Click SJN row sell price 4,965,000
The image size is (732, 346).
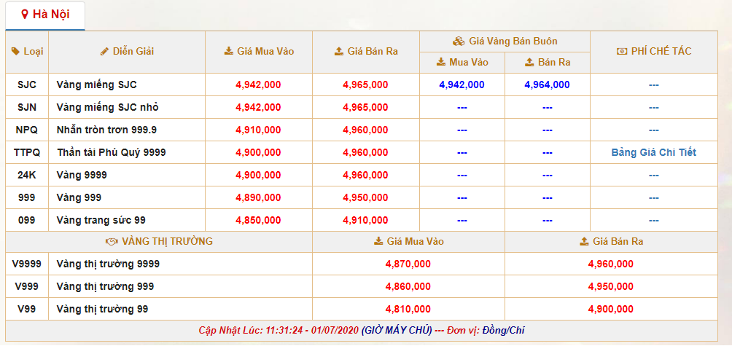point(365,107)
